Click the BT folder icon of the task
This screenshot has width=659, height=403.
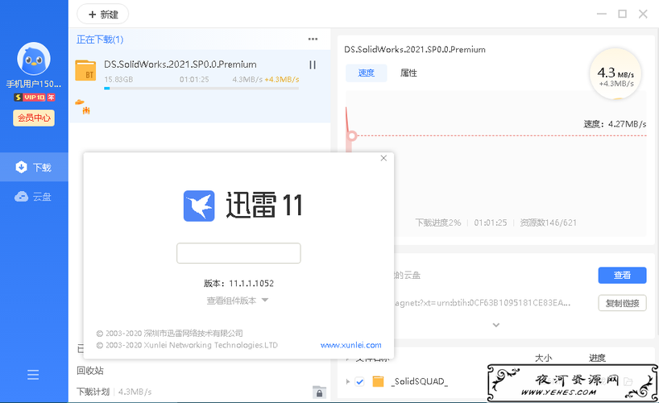coord(85,70)
